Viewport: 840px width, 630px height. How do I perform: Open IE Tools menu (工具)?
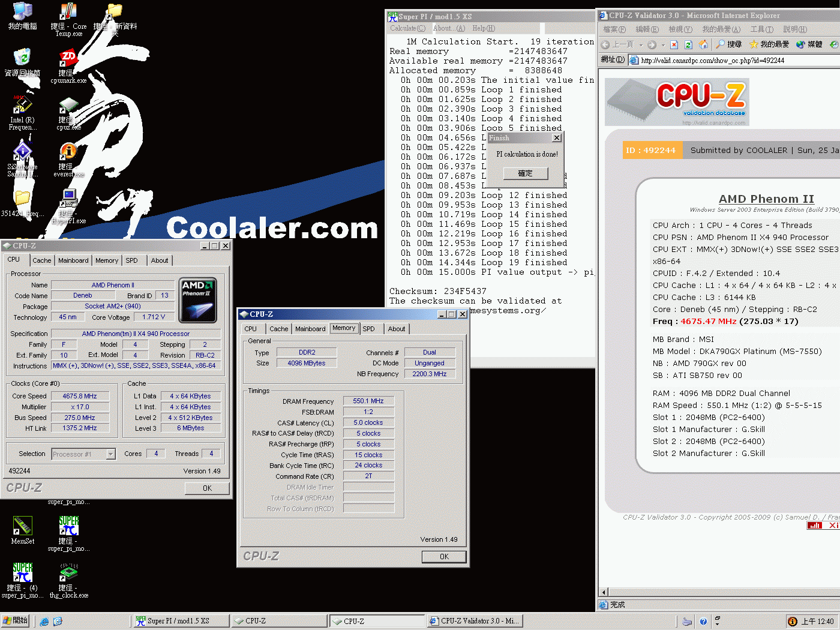(x=761, y=29)
